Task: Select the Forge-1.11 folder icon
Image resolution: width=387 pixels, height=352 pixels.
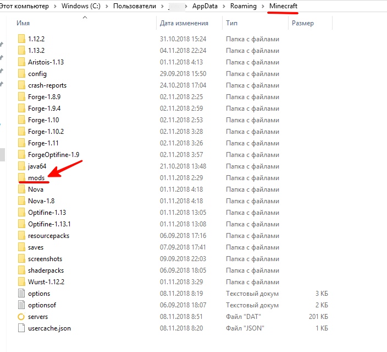Action: tap(21, 143)
